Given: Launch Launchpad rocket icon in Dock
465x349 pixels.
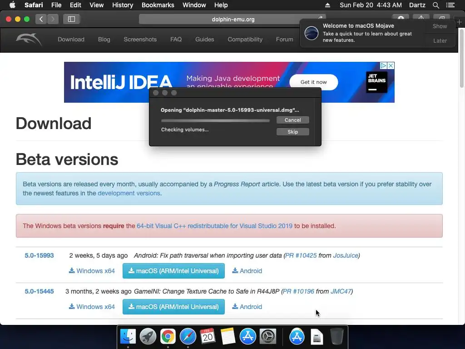Looking at the screenshot, I should [x=148, y=336].
